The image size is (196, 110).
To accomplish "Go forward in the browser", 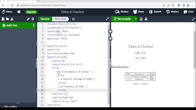I will tap(8, 5).
